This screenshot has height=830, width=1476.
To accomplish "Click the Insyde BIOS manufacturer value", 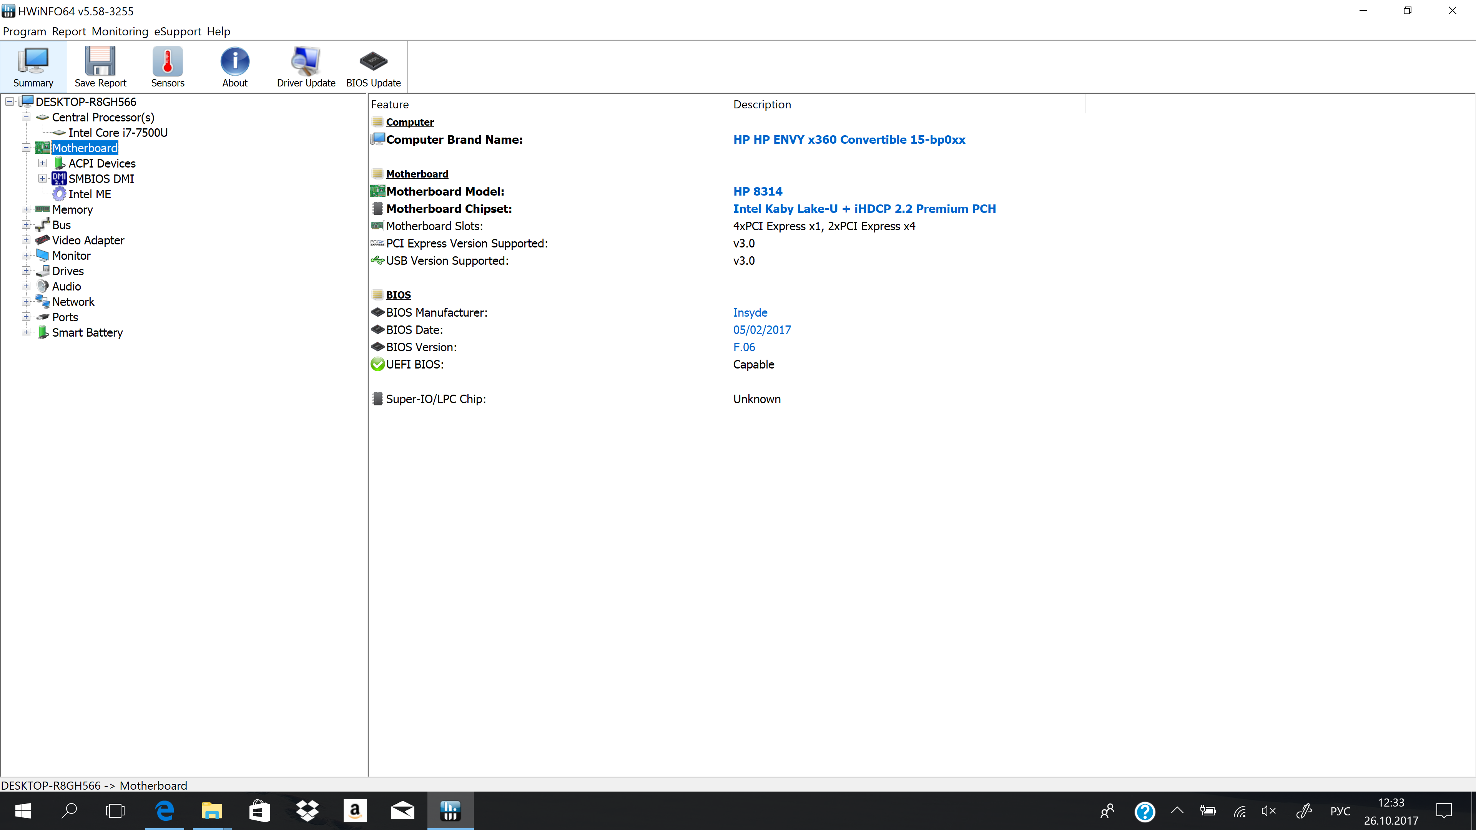I will (x=750, y=313).
